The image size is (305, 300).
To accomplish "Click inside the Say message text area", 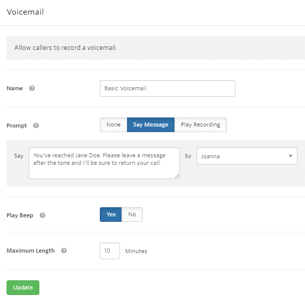I will click(104, 163).
